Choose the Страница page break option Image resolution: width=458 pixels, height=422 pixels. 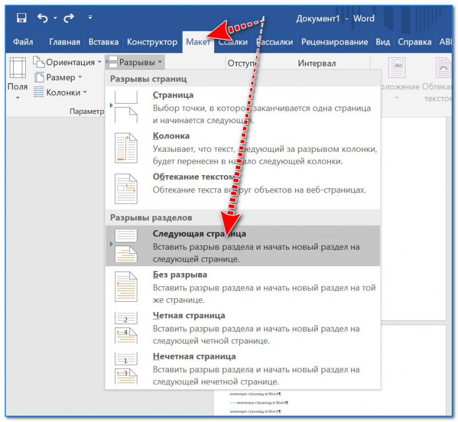pos(243,107)
